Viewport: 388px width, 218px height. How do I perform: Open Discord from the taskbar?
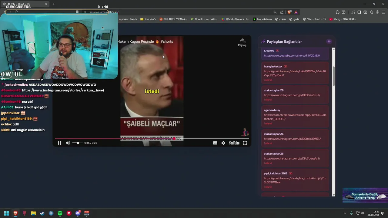[78, 213]
